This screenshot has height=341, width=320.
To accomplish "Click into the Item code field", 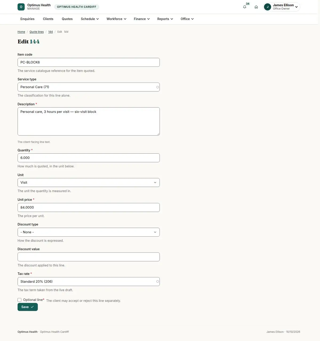I will pos(89,62).
